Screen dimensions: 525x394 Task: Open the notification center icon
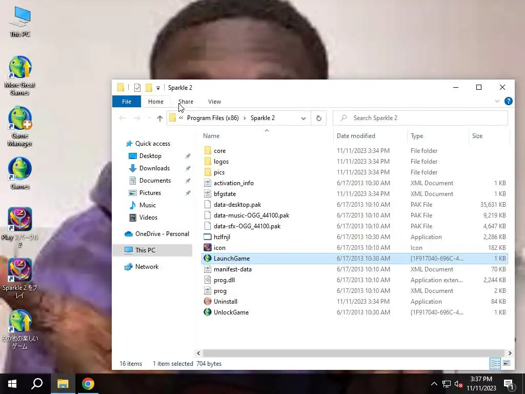509,384
